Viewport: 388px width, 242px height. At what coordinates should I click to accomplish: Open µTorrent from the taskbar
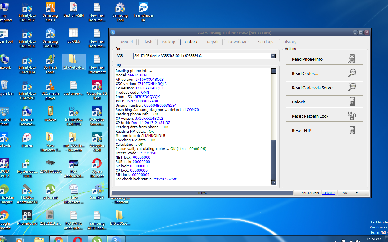point(97,240)
